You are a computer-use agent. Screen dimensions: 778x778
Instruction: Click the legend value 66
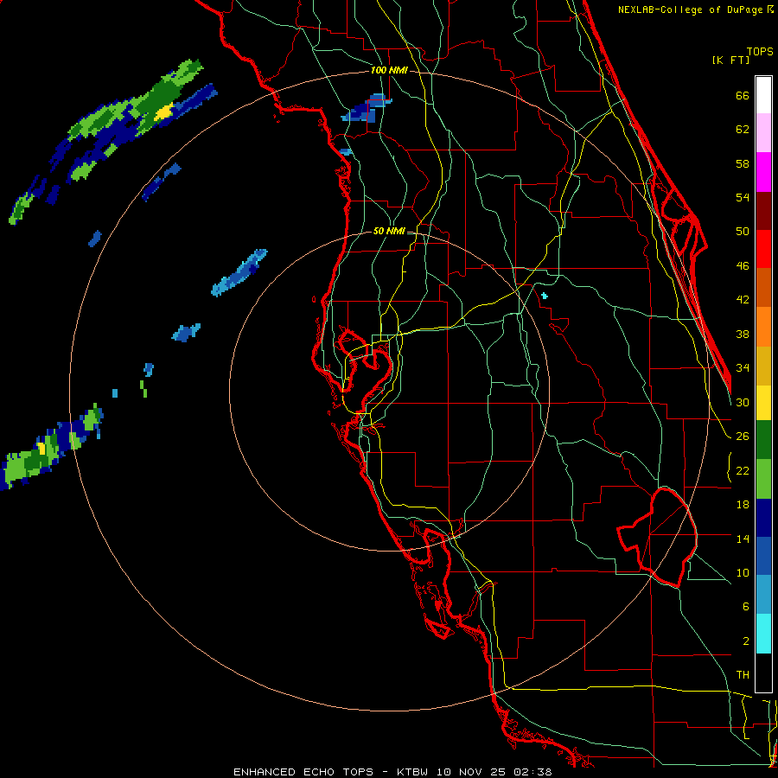[743, 95]
